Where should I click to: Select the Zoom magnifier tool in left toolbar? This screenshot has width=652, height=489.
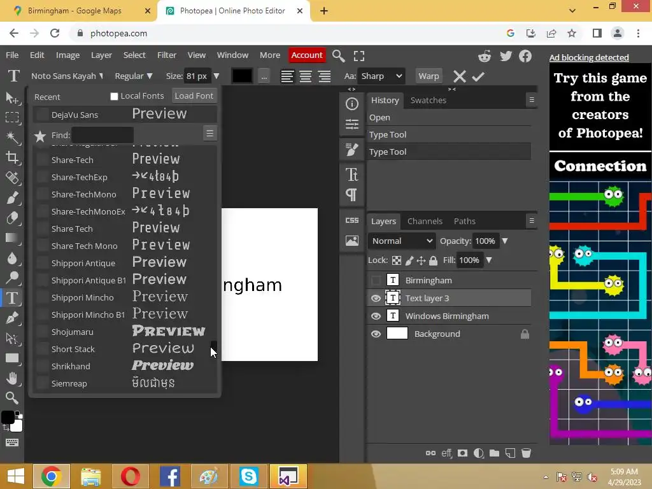12,398
